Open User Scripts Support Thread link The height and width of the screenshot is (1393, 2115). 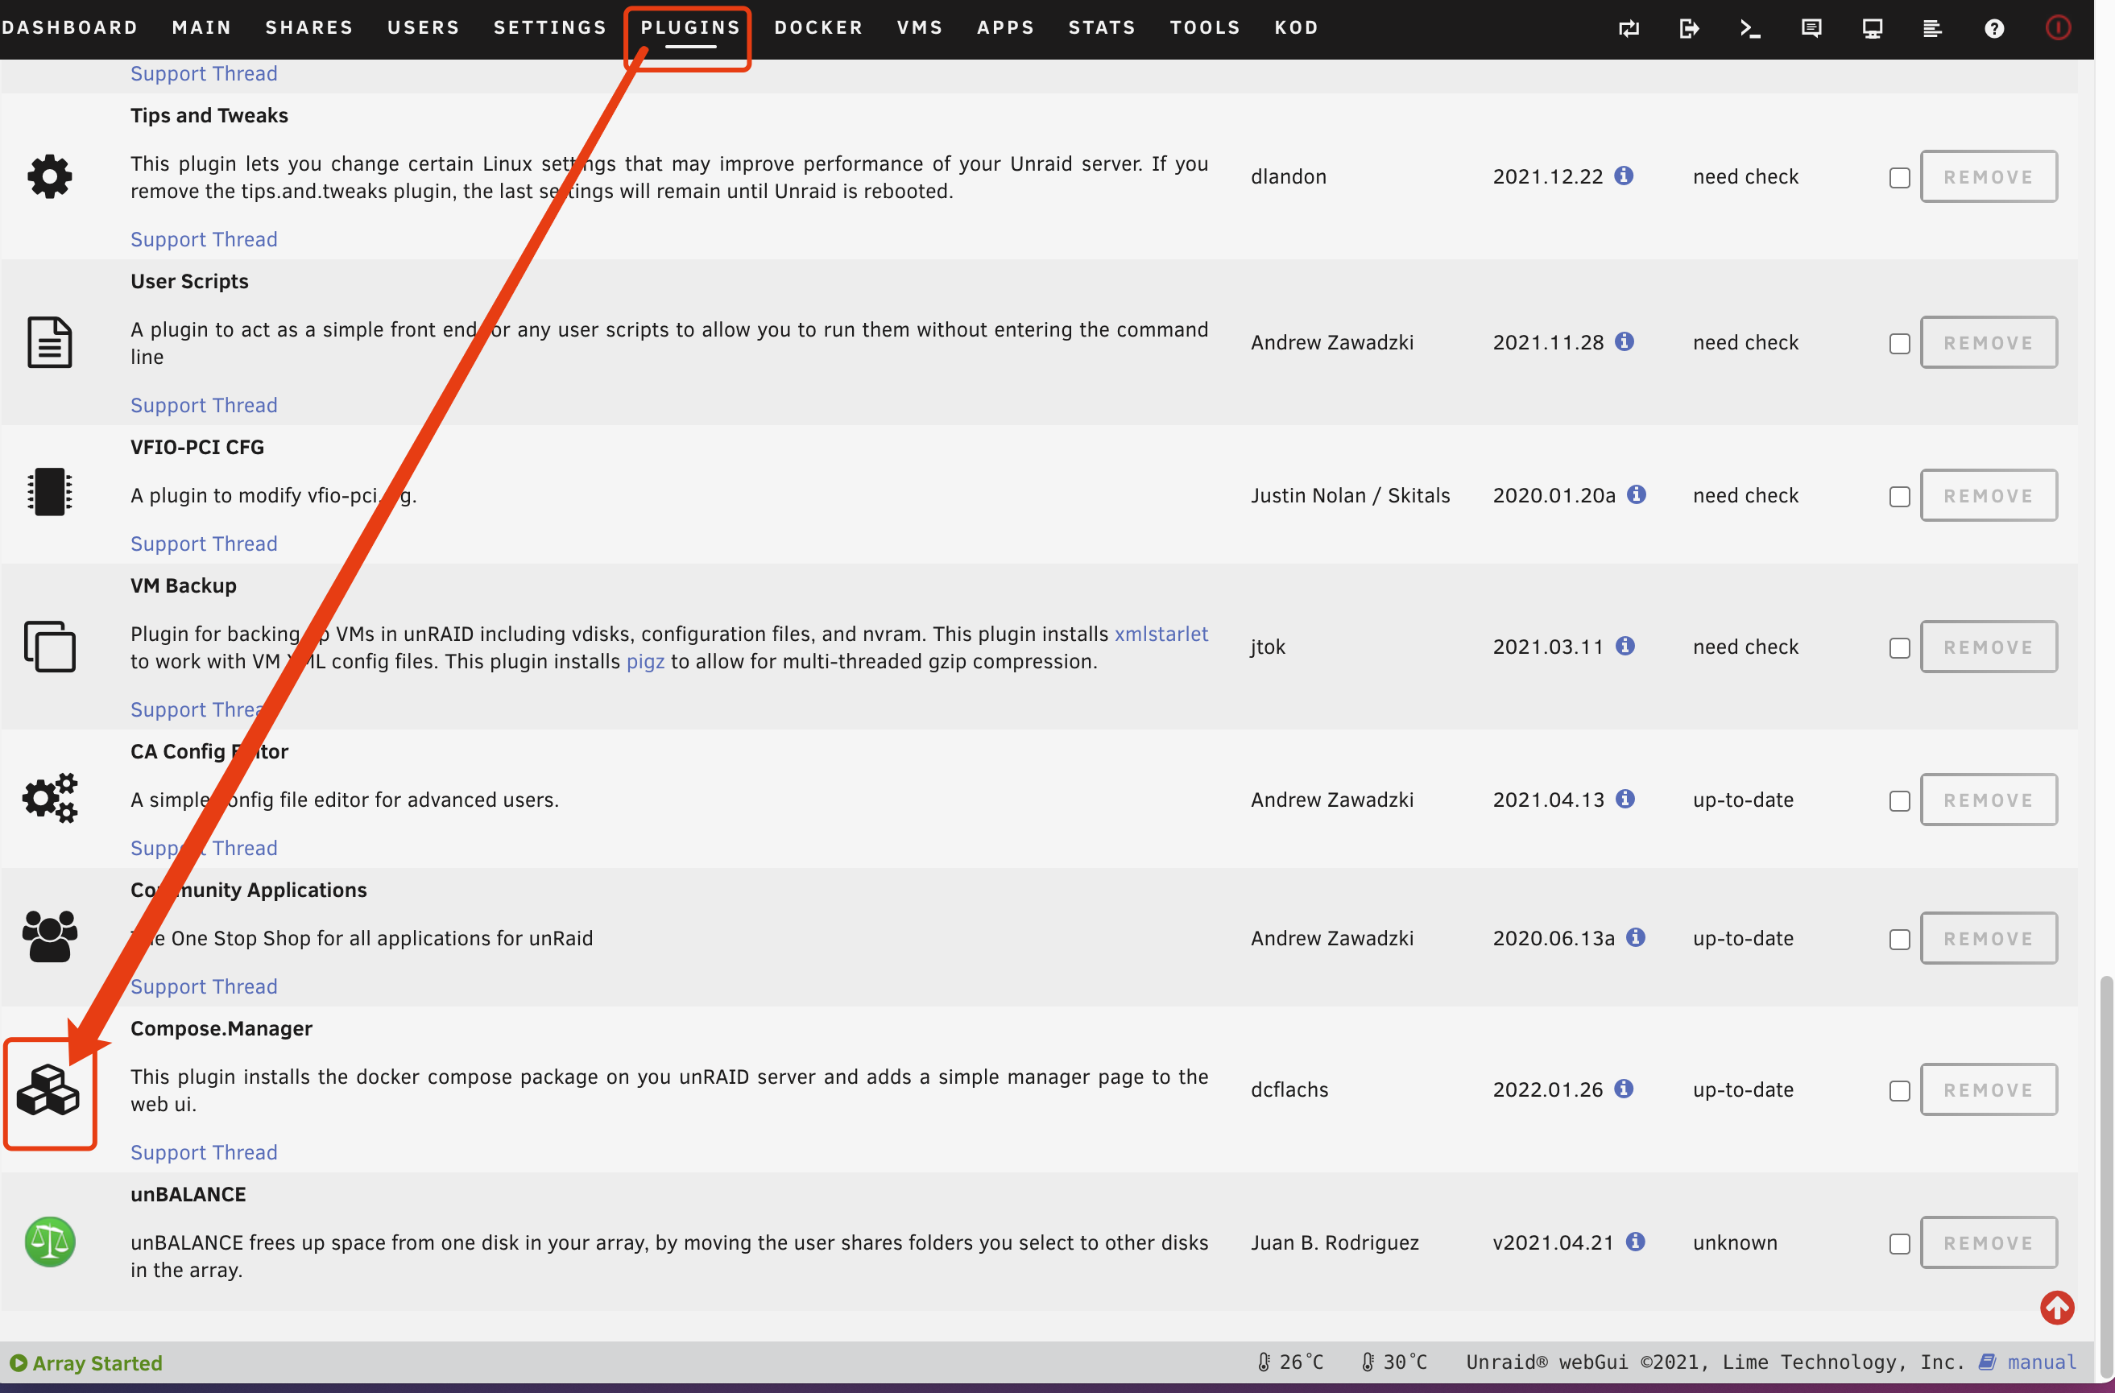[x=204, y=405]
